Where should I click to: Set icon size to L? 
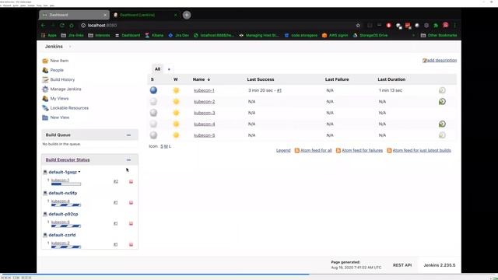point(170,146)
